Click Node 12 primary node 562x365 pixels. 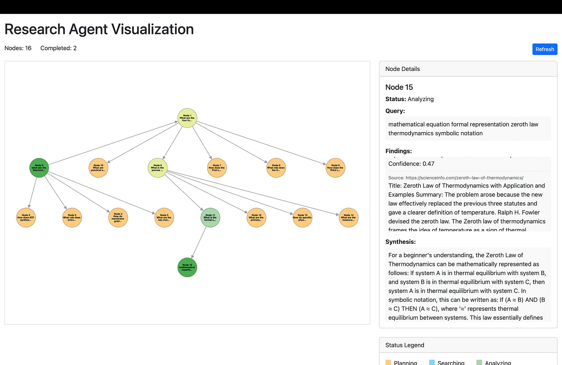pyautogui.click(x=256, y=218)
